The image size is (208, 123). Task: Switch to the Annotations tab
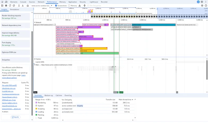[15, 9]
